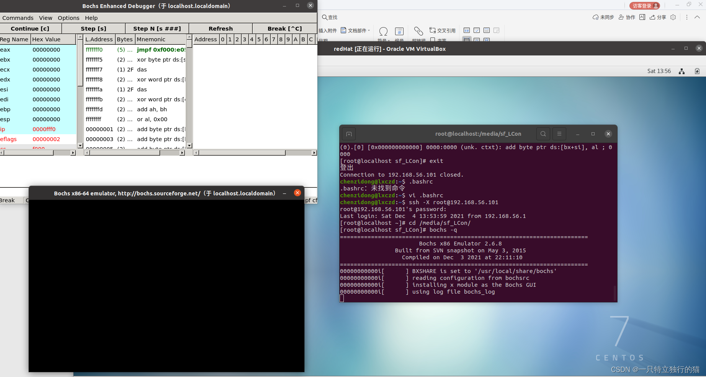Open the Commands menu in Bochs Debugger

(18, 18)
